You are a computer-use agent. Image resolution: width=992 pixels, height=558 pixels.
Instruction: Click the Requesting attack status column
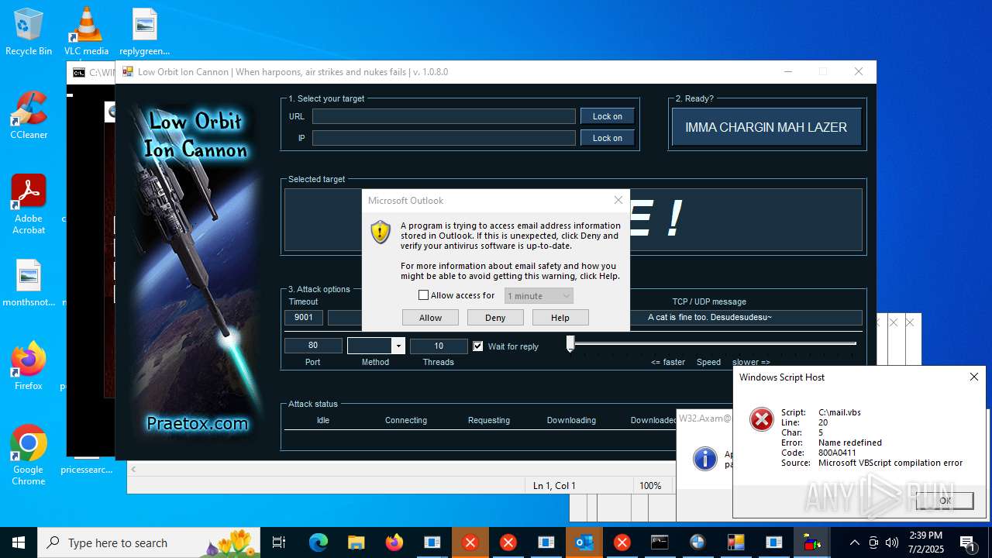(x=489, y=420)
